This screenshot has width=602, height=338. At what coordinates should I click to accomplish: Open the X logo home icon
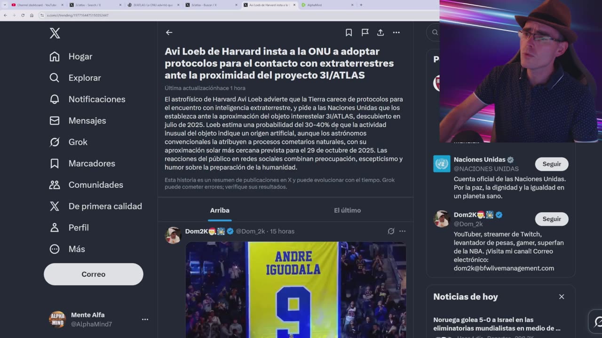(55, 33)
